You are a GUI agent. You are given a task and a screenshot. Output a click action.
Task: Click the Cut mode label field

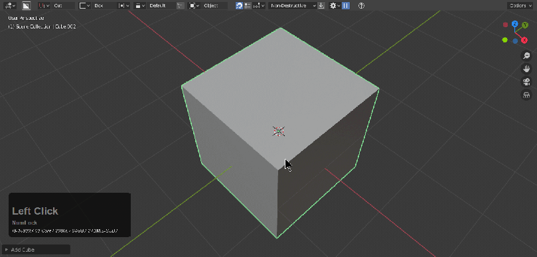pyautogui.click(x=63, y=5)
